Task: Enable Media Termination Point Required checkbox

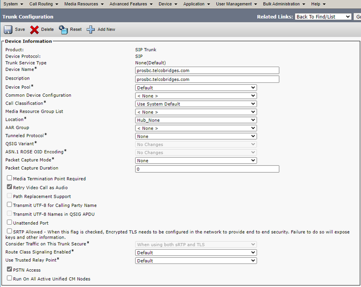Action: point(9,178)
